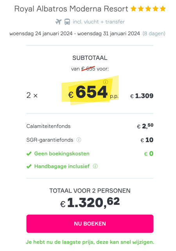Viewport: 176px width, 251px height.
Task: Click the green checkmark beside Geen boekingskosten
Action: pyautogui.click(x=29, y=153)
